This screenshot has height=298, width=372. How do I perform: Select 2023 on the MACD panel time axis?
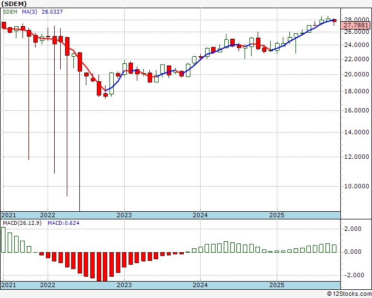pos(124,285)
